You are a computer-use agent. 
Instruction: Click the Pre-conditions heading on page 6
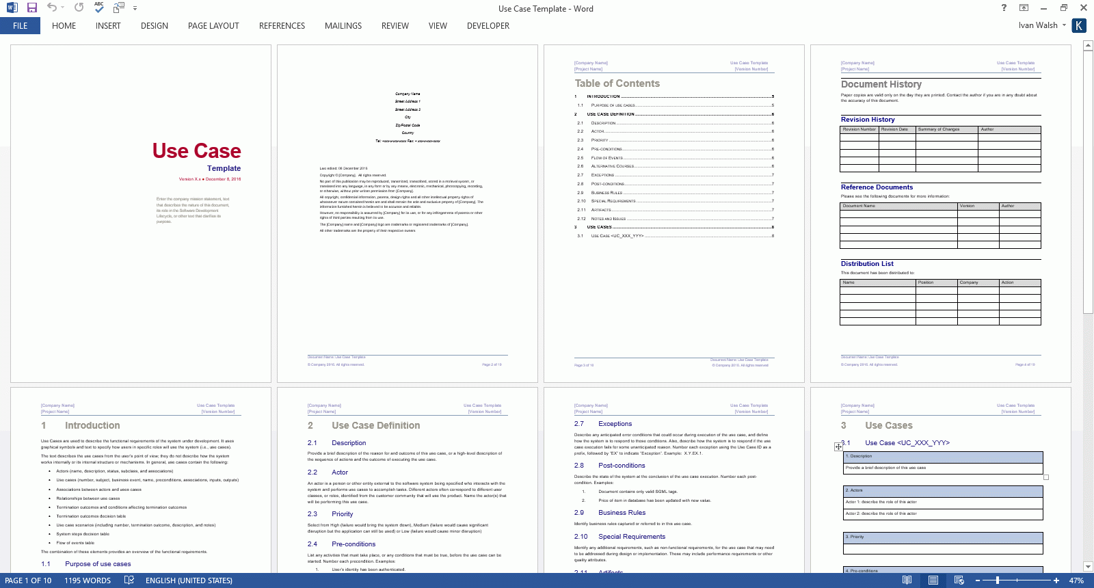[353, 544]
